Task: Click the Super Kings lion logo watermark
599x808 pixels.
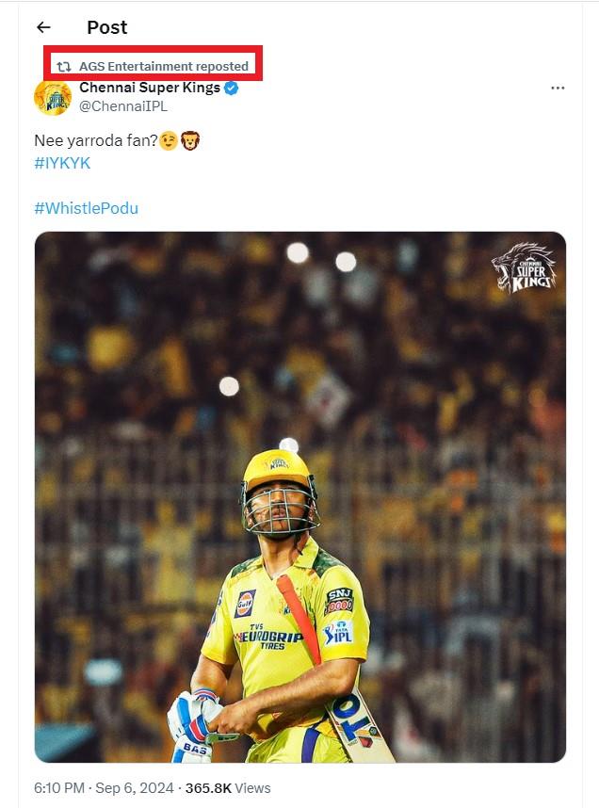Action: [524, 268]
